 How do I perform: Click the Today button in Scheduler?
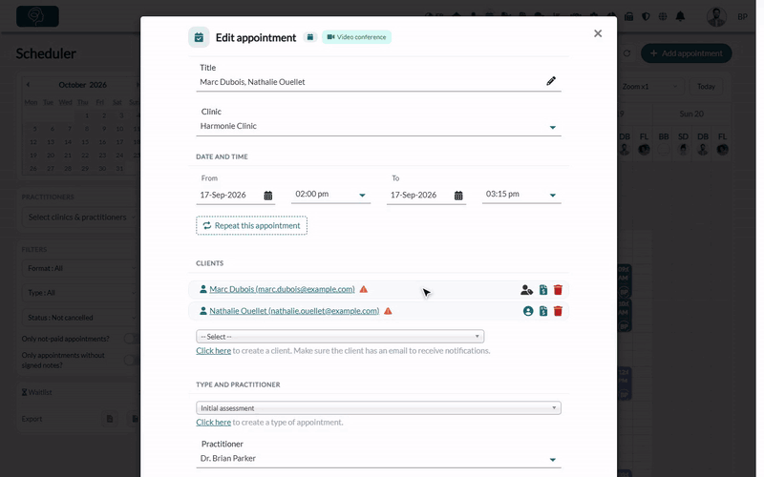click(706, 87)
